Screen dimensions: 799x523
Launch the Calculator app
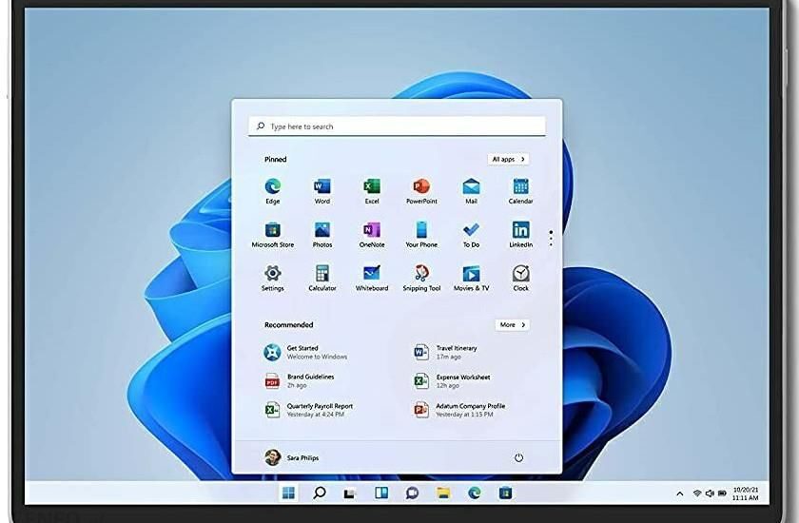click(x=322, y=278)
